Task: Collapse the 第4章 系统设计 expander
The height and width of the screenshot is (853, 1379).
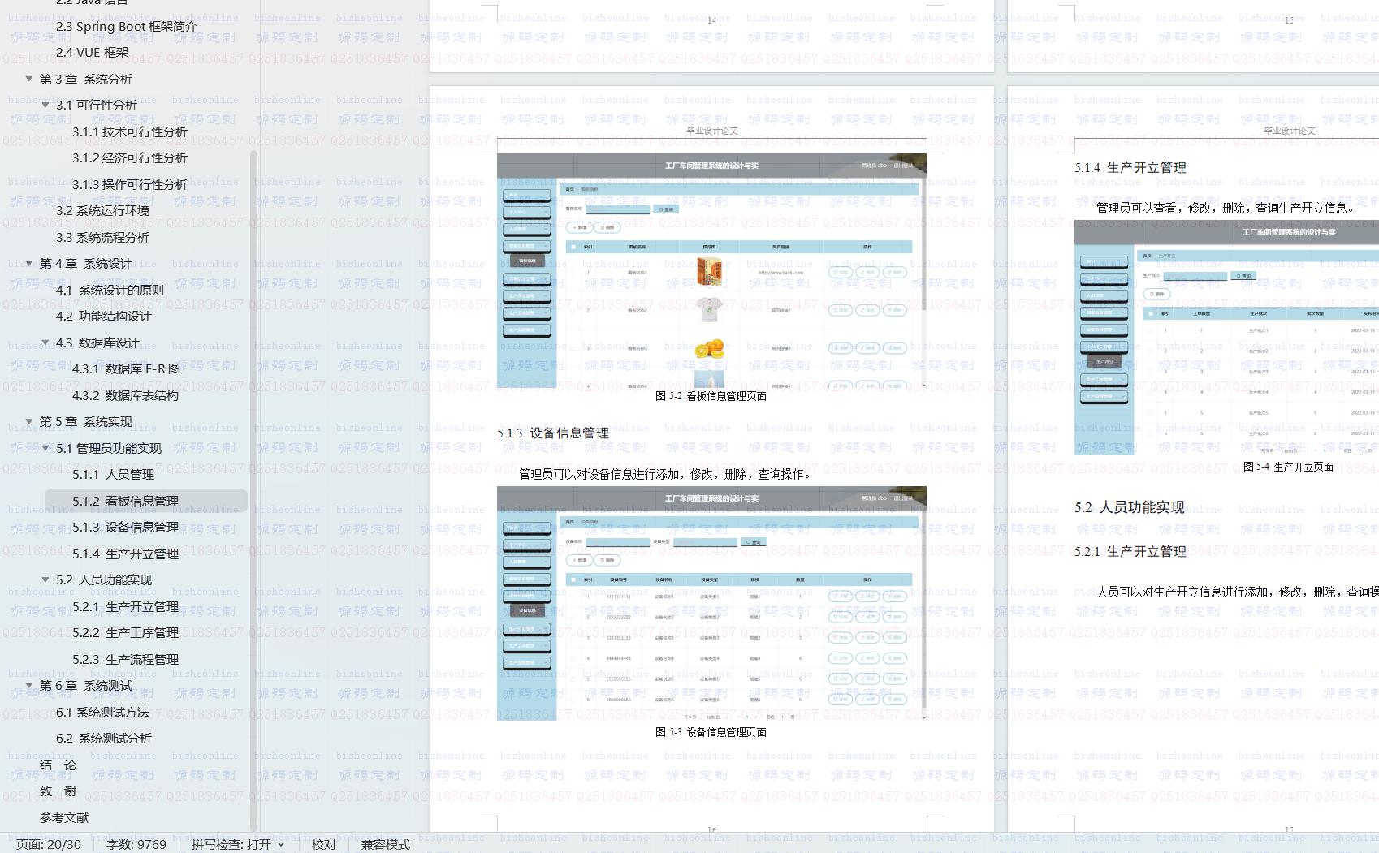Action: coord(29,263)
